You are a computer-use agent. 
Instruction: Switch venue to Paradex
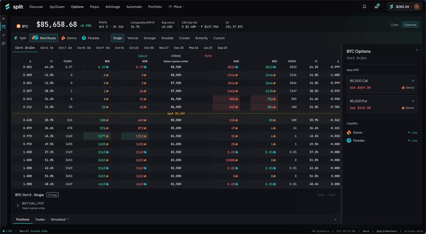coord(91,38)
